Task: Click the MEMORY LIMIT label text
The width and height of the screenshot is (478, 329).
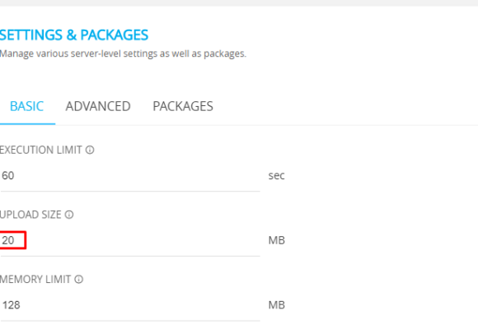Action: (x=35, y=280)
